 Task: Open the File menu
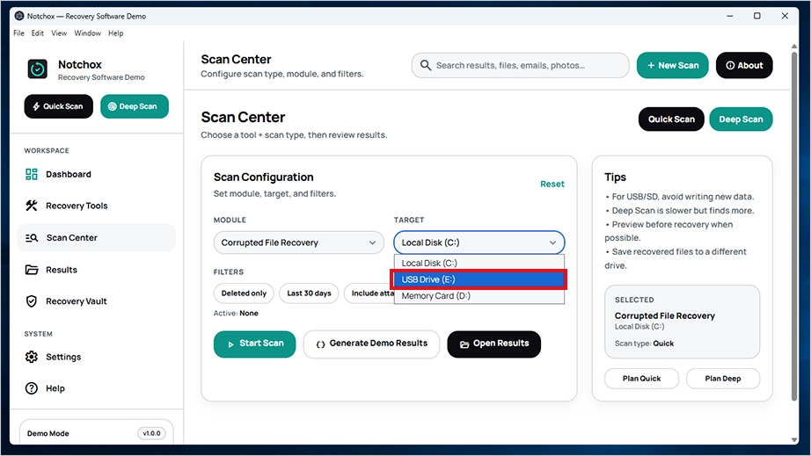[18, 33]
